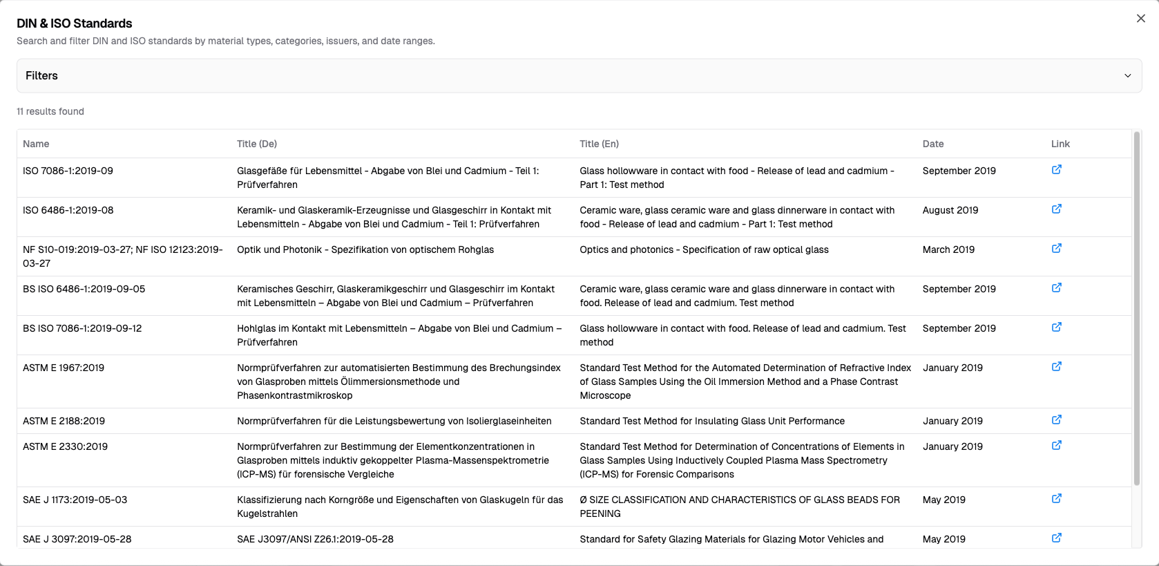Click the Filters section header
This screenshot has width=1159, height=566.
41,76
